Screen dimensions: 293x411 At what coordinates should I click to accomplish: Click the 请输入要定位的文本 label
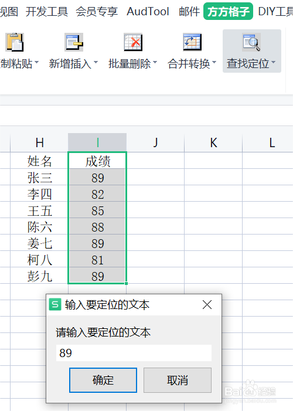pos(103,332)
